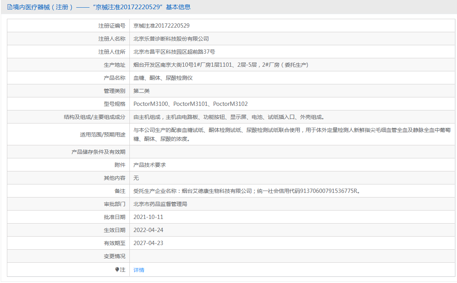The height and width of the screenshot is (283, 457).
Task: Click the 附件 row label
Action: [120, 165]
